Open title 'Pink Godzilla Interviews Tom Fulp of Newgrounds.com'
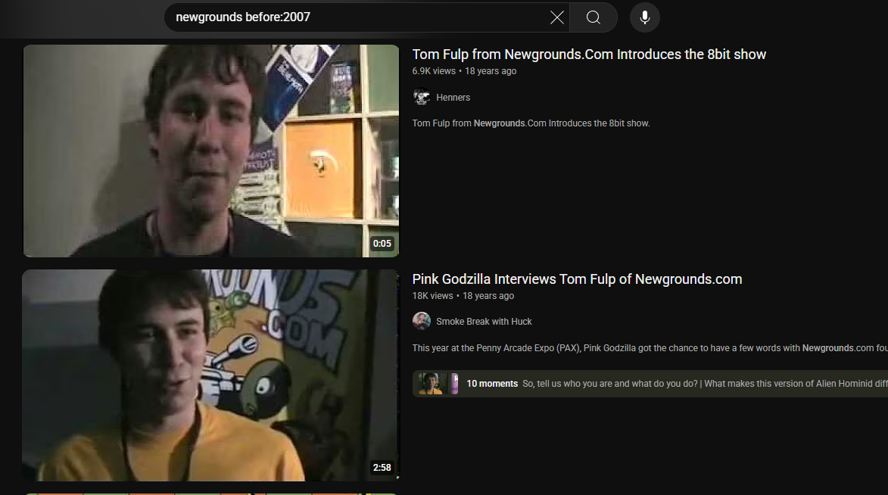The image size is (888, 495). tap(577, 279)
